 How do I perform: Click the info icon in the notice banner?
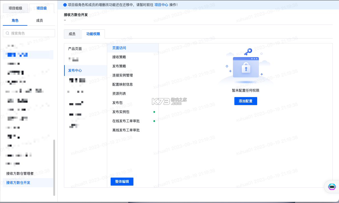[x=65, y=5]
